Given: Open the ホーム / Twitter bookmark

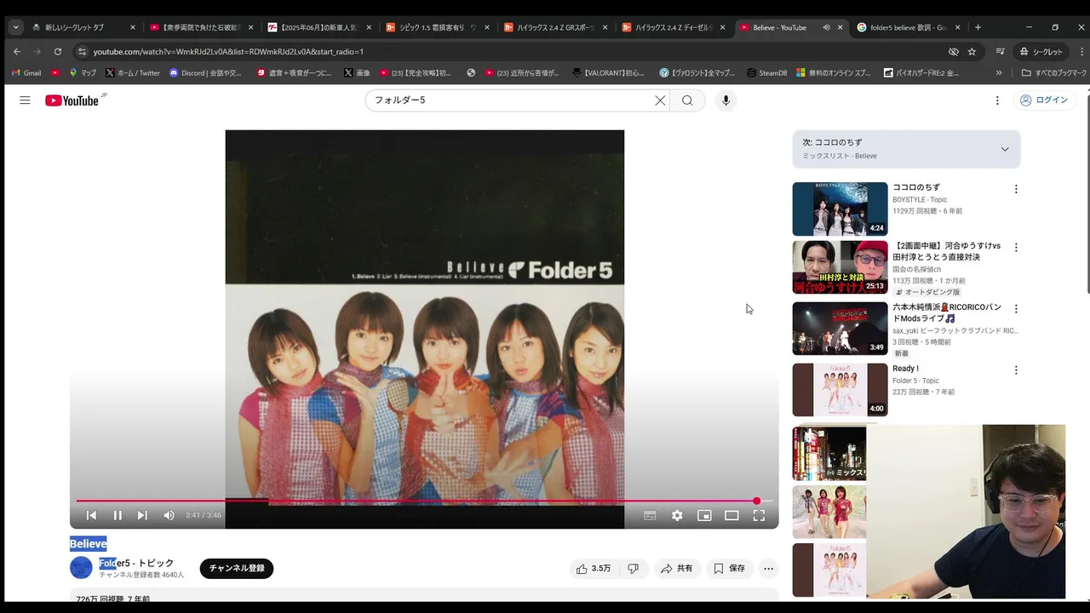Looking at the screenshot, I should (133, 73).
